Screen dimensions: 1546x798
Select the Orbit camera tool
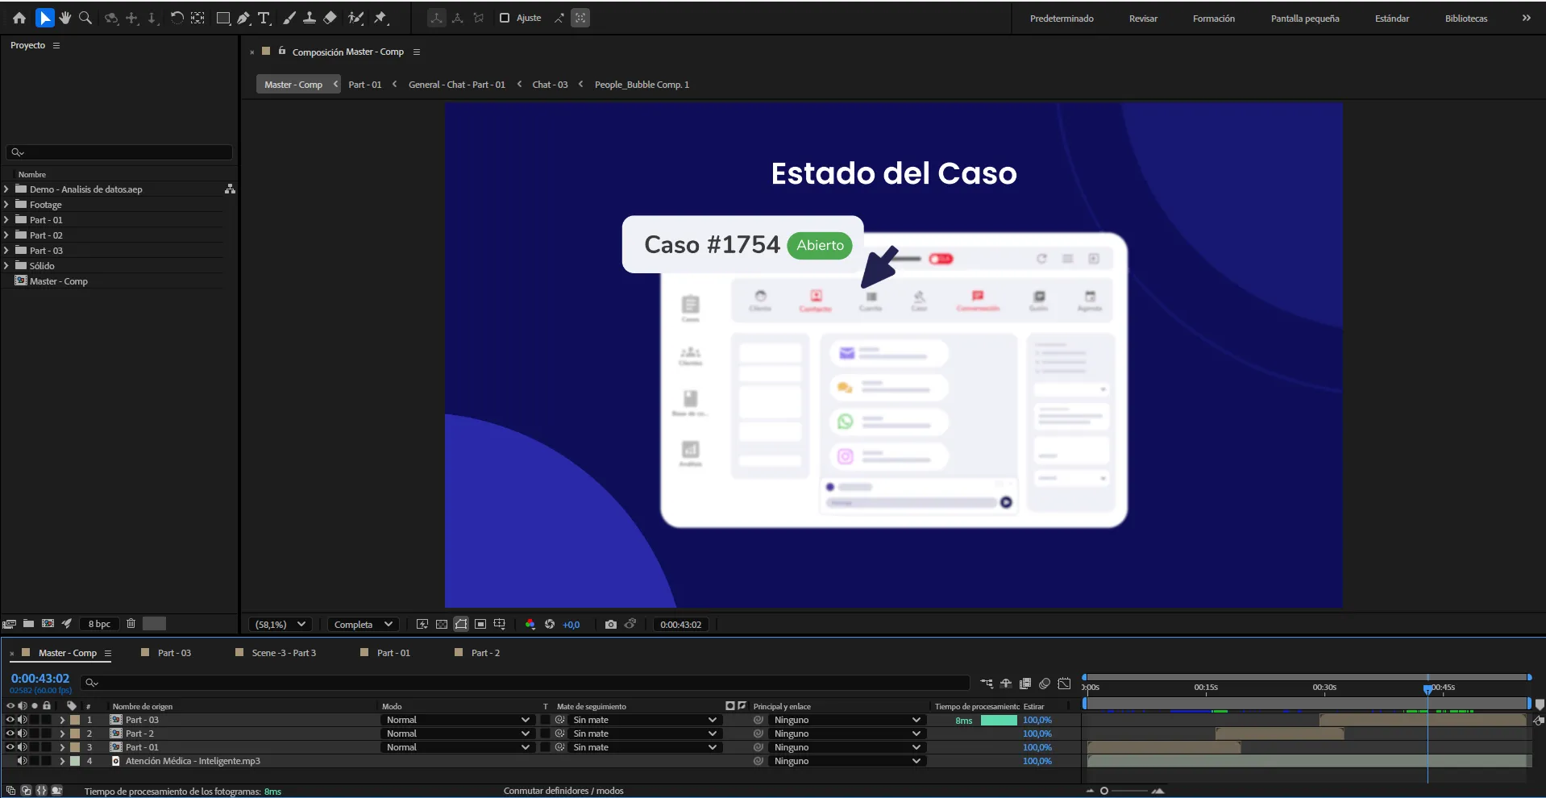click(x=111, y=18)
